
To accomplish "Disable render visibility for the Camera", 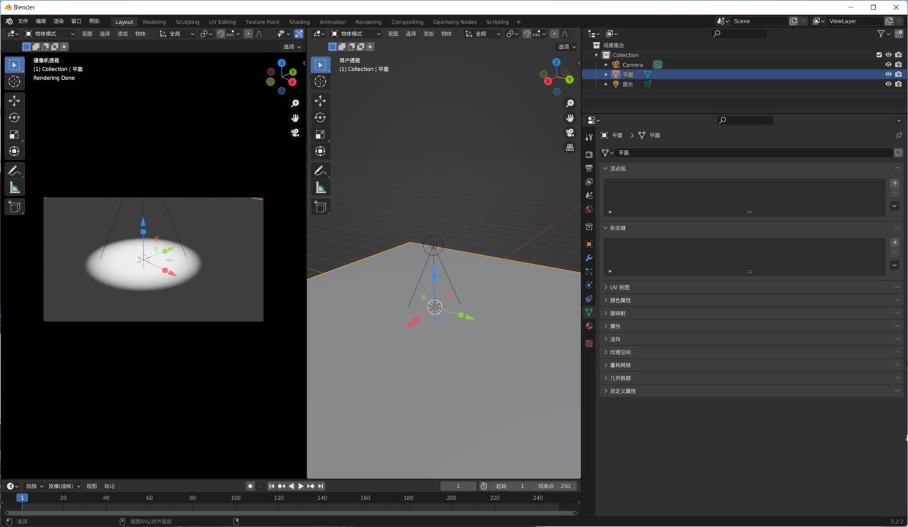I will click(x=898, y=65).
